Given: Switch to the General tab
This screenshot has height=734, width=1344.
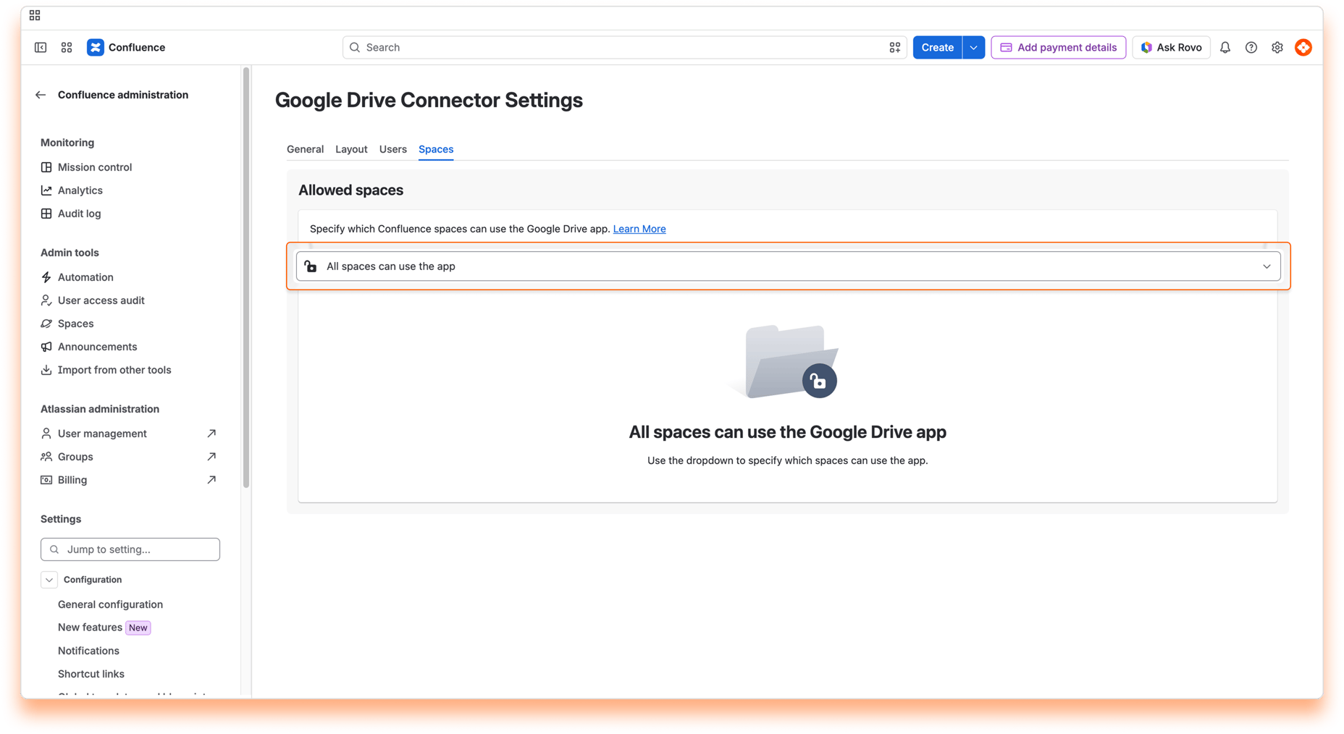Looking at the screenshot, I should (x=305, y=149).
